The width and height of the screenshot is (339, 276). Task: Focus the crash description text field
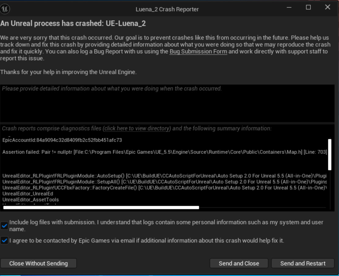pos(167,103)
